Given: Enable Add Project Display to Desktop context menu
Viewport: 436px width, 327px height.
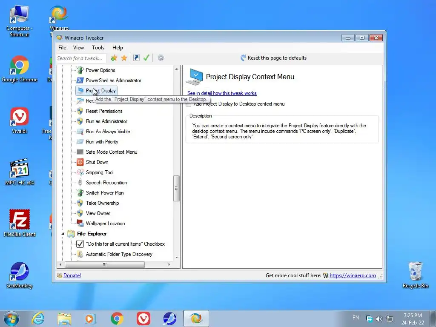Looking at the screenshot, I should coord(189,104).
